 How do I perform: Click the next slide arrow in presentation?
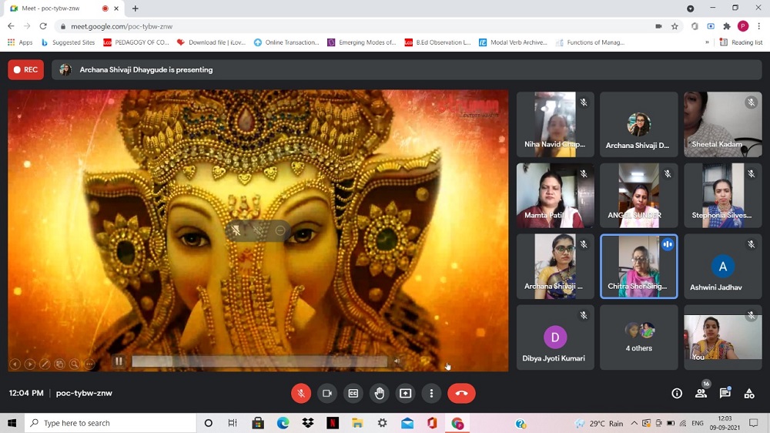pyautogui.click(x=30, y=364)
